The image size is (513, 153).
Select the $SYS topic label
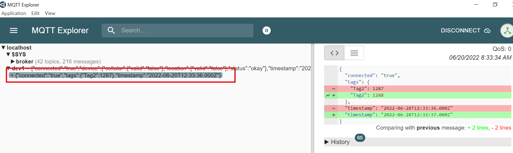(x=19, y=54)
